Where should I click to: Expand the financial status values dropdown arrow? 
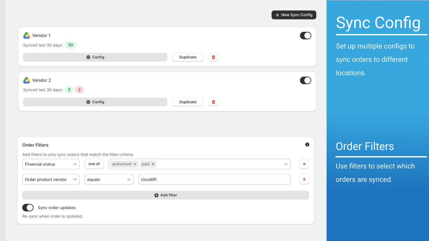286,164
